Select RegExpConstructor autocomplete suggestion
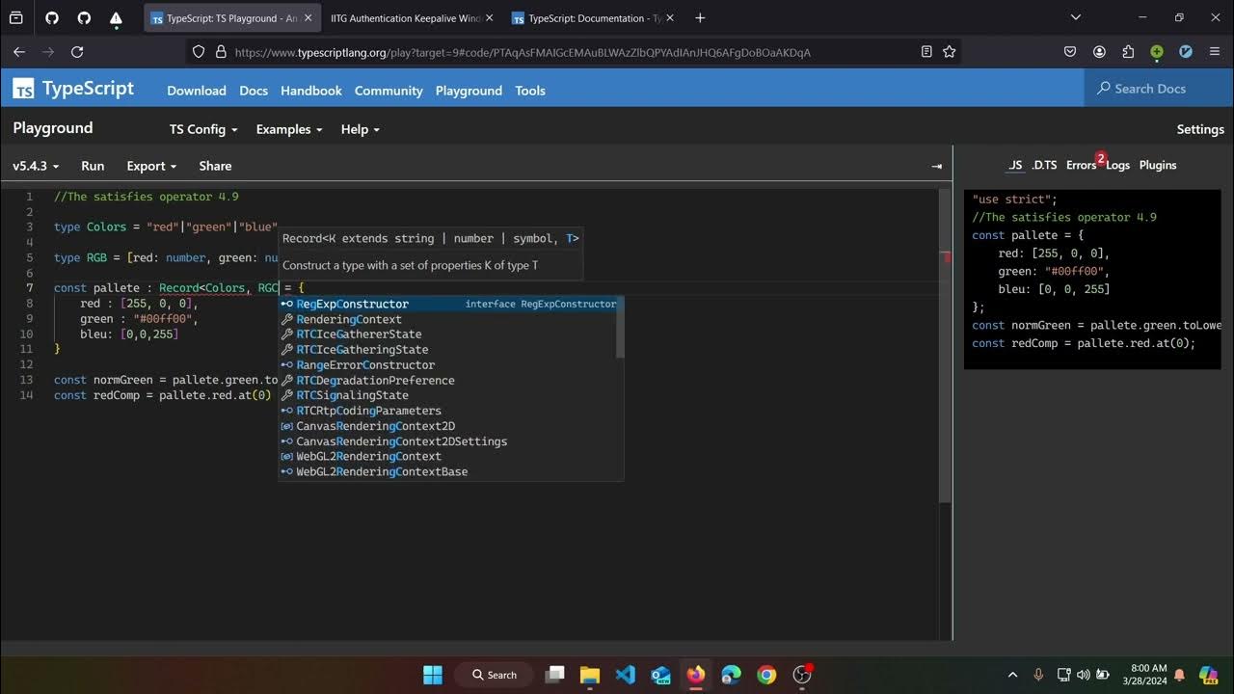Image resolution: width=1234 pixels, height=694 pixels. click(x=447, y=304)
